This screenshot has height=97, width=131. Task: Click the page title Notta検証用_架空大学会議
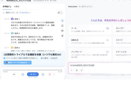click(19, 1)
